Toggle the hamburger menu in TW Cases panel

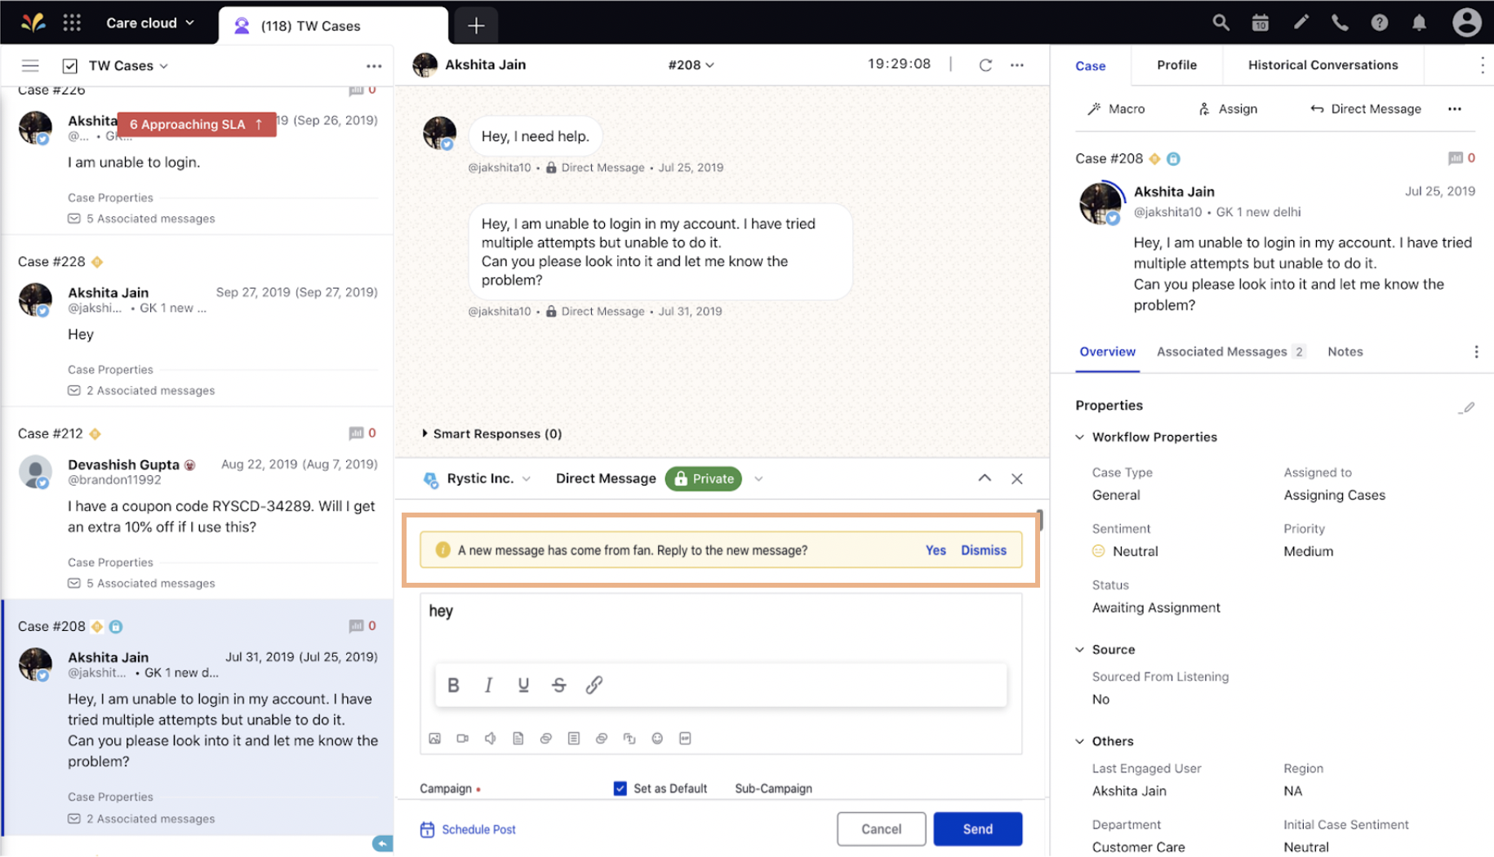[30, 65]
